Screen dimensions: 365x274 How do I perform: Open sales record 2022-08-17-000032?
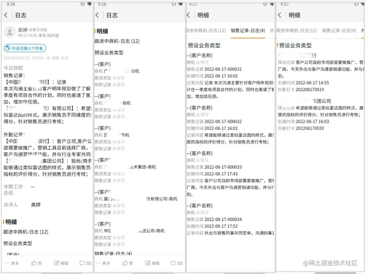tap(214, 122)
